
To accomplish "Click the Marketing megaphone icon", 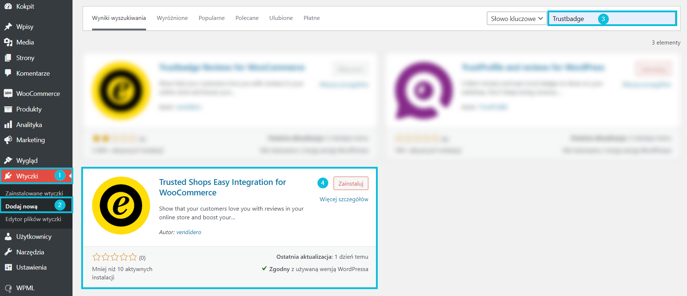I will 8,140.
